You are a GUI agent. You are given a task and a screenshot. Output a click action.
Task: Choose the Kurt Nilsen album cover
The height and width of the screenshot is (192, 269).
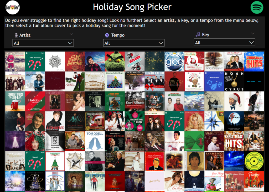click(x=135, y=101)
